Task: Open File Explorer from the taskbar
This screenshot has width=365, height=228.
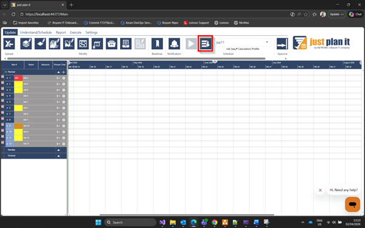Action: click(x=173, y=223)
